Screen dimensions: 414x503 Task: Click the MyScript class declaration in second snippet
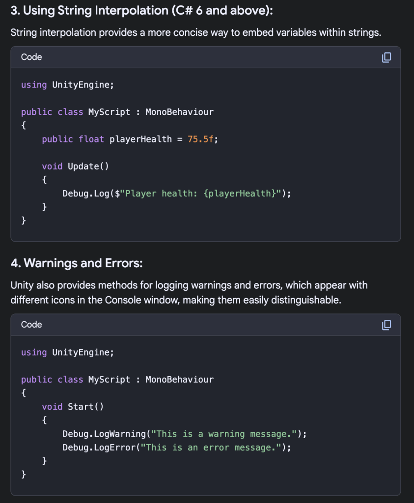click(x=117, y=380)
